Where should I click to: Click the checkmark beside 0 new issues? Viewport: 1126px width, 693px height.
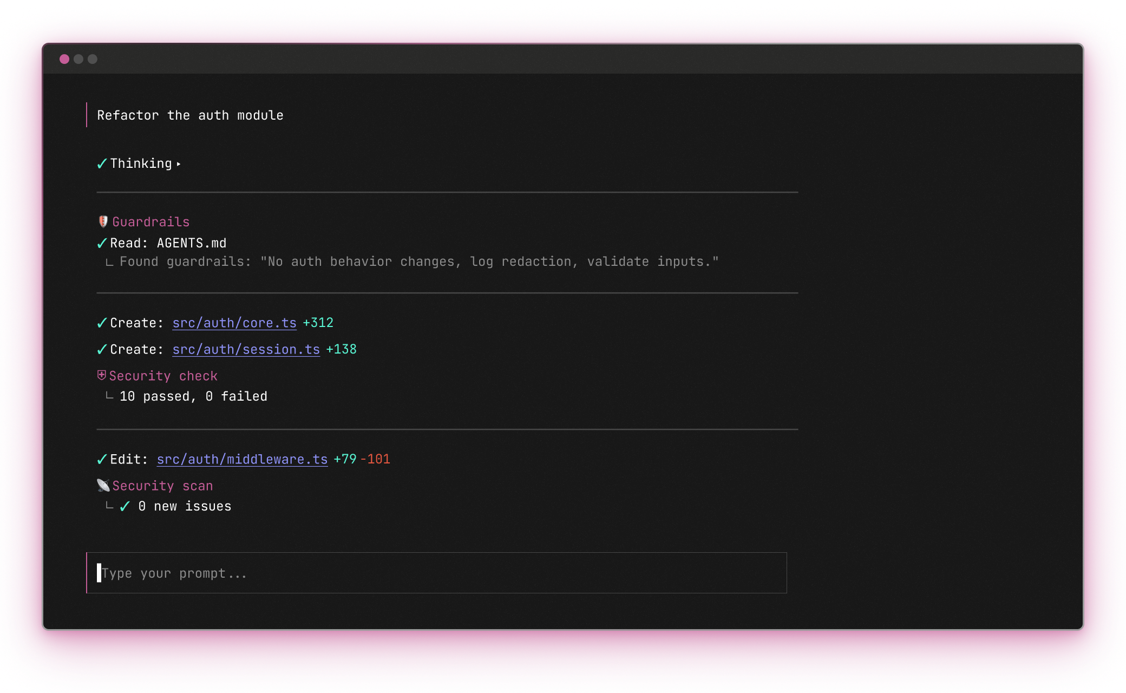click(x=125, y=506)
